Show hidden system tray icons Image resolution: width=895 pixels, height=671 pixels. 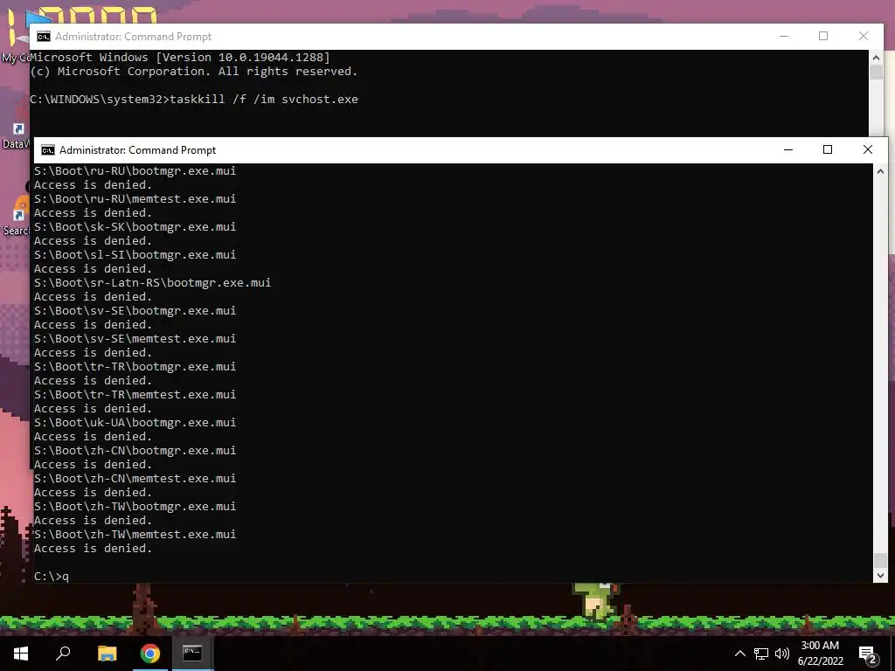click(x=739, y=654)
